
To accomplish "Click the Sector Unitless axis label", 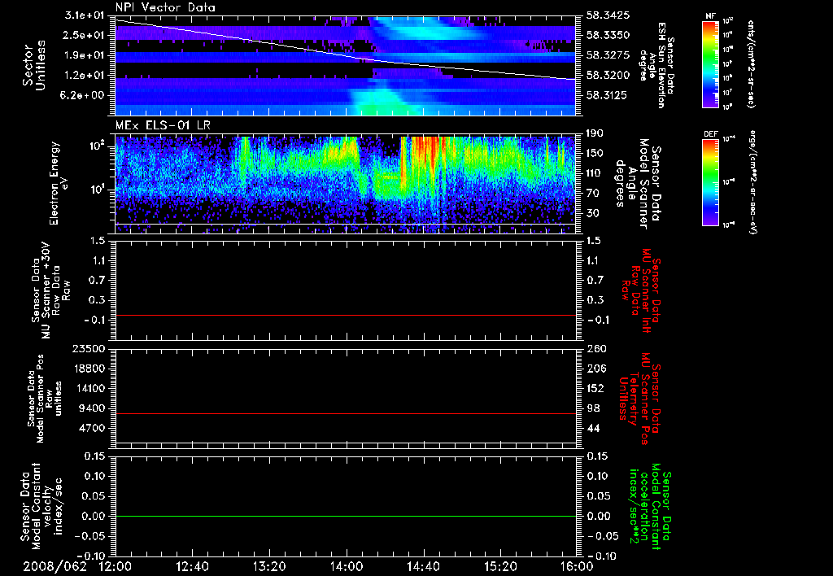I will [x=33, y=65].
